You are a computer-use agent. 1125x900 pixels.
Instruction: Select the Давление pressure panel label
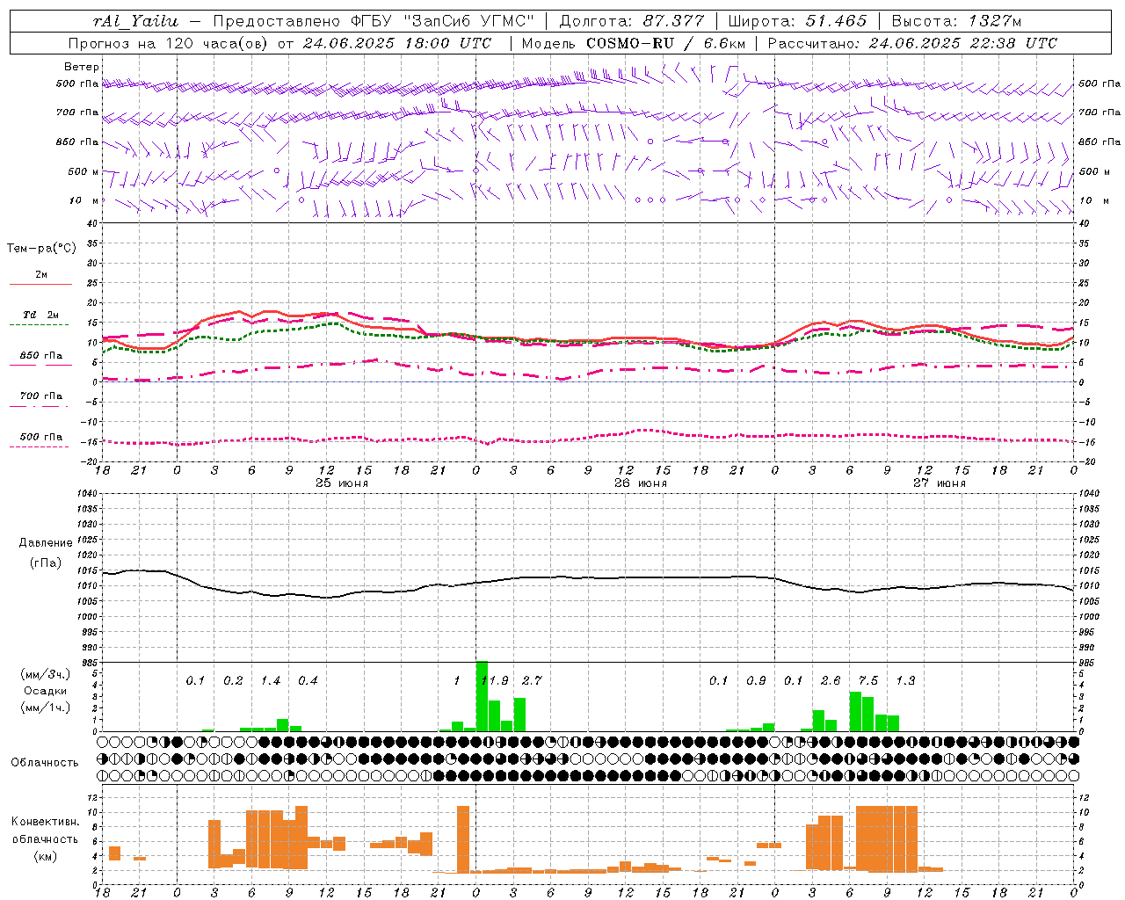point(46,543)
